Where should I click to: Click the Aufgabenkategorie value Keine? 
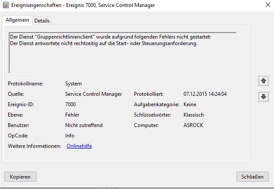click(x=190, y=104)
